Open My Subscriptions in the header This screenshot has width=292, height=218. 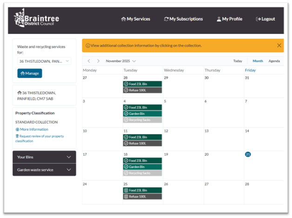point(184,19)
